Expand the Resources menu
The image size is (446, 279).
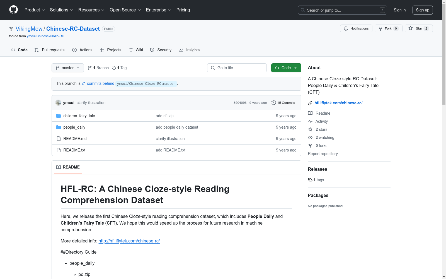point(91,10)
